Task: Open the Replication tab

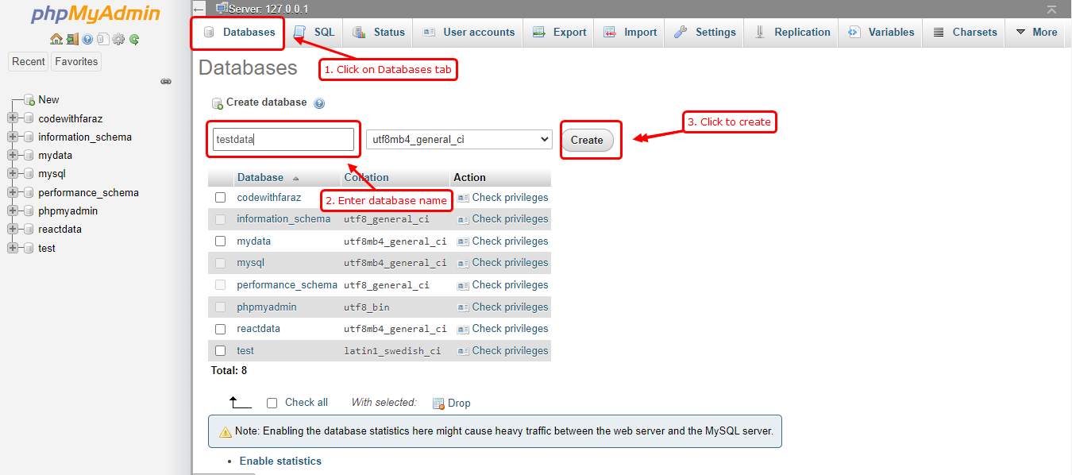Action: click(x=792, y=33)
